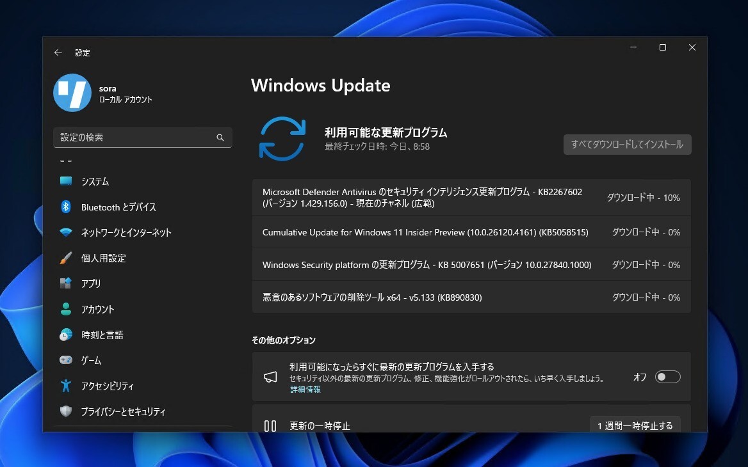Screen dimensions: 748x467
Task: Turn on the get latest updates toggle
Action: click(668, 377)
